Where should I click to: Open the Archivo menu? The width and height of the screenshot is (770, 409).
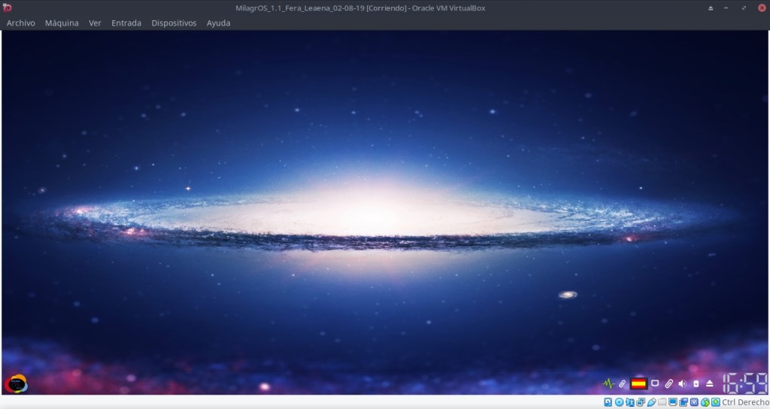tap(21, 23)
